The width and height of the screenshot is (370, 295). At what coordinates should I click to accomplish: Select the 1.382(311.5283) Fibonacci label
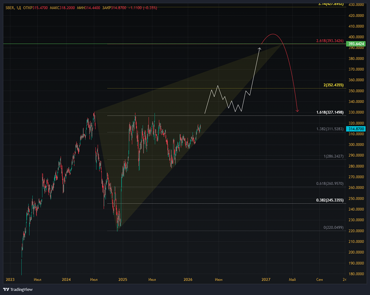coord(330,129)
